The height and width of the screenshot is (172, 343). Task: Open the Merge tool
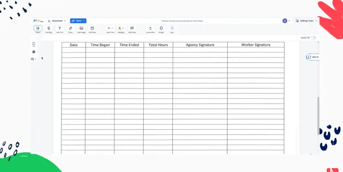point(161,29)
